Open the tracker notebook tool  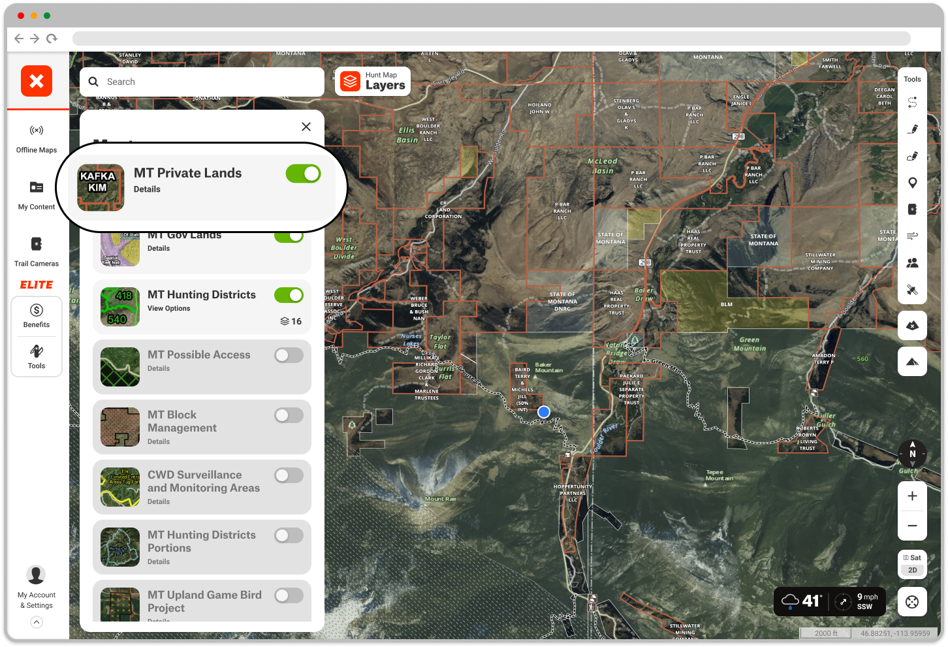click(912, 210)
